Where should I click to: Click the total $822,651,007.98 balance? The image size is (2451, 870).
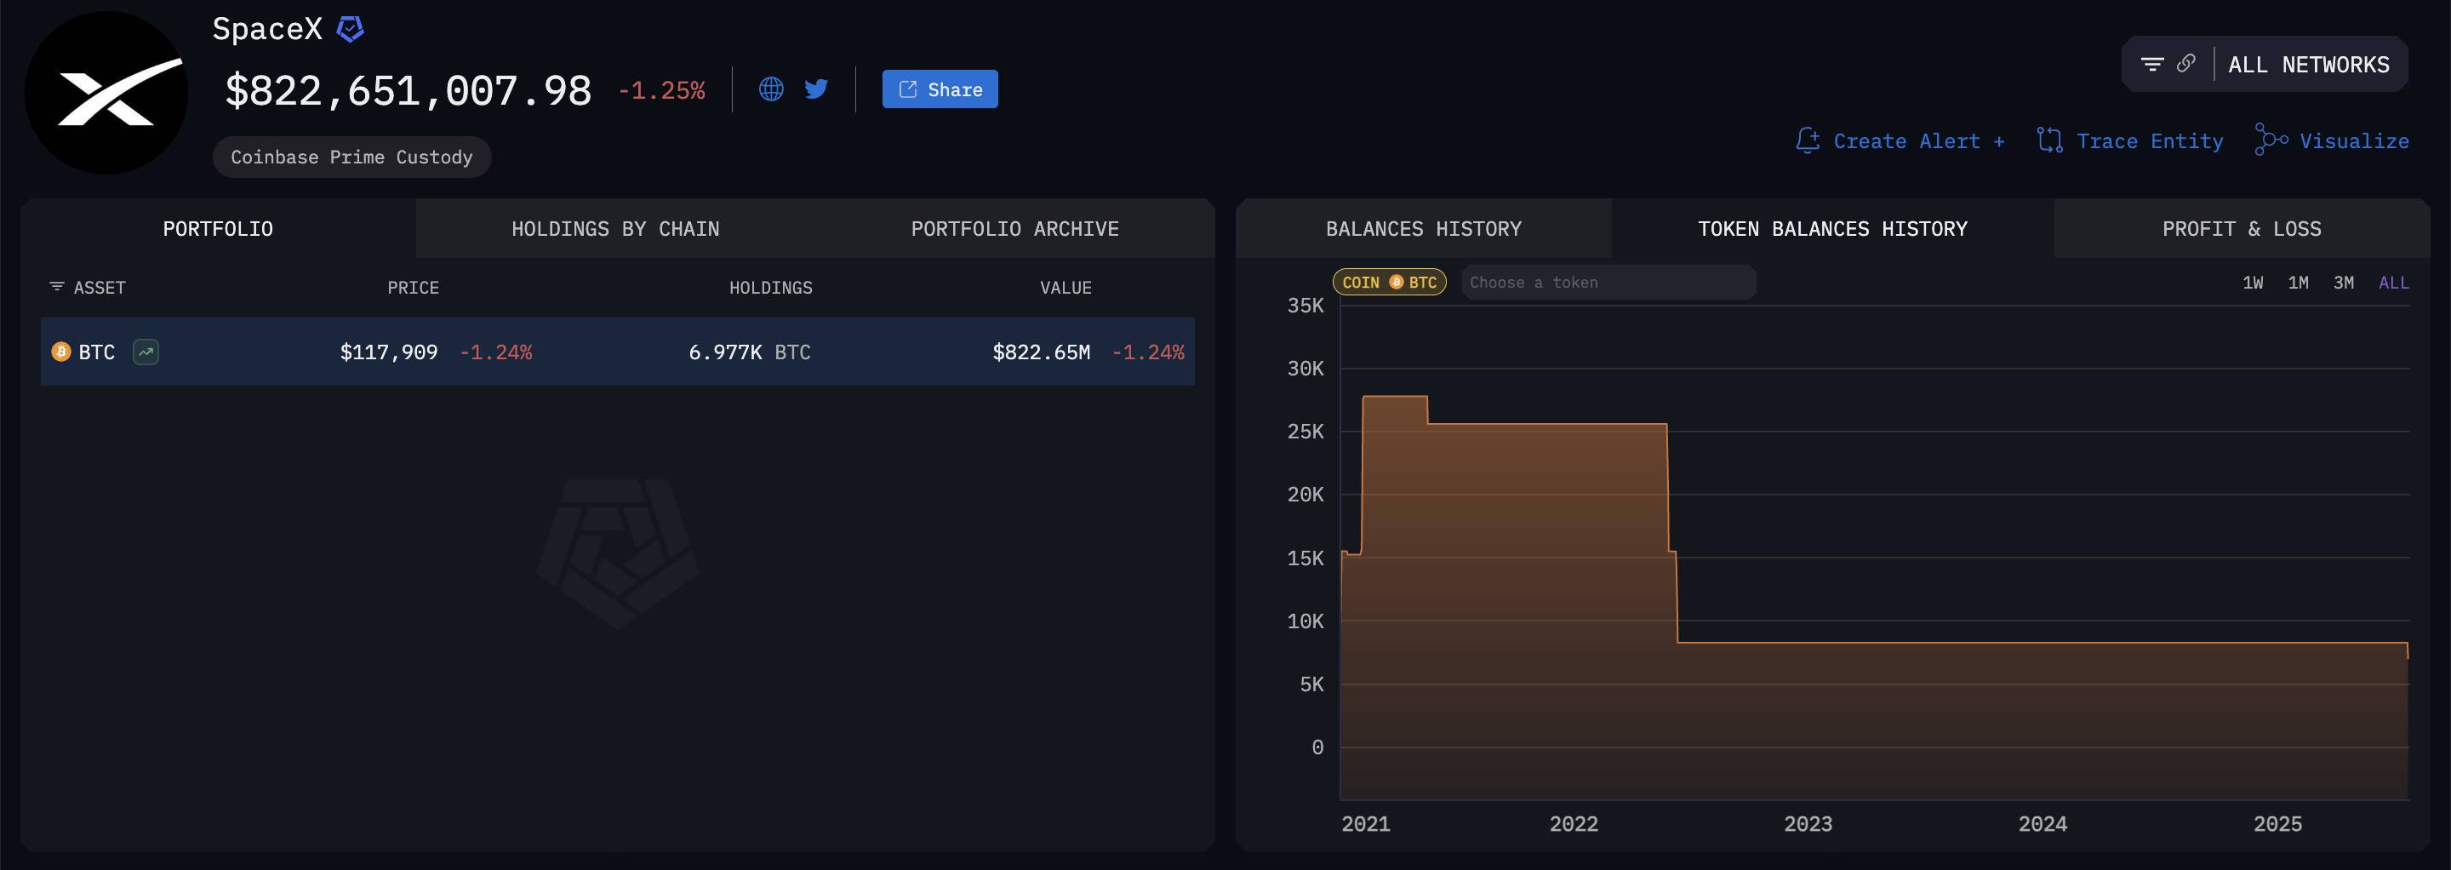click(408, 90)
